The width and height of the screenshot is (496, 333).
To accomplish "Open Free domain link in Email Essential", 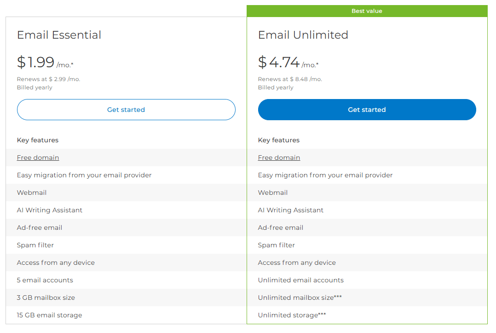I will coord(38,158).
